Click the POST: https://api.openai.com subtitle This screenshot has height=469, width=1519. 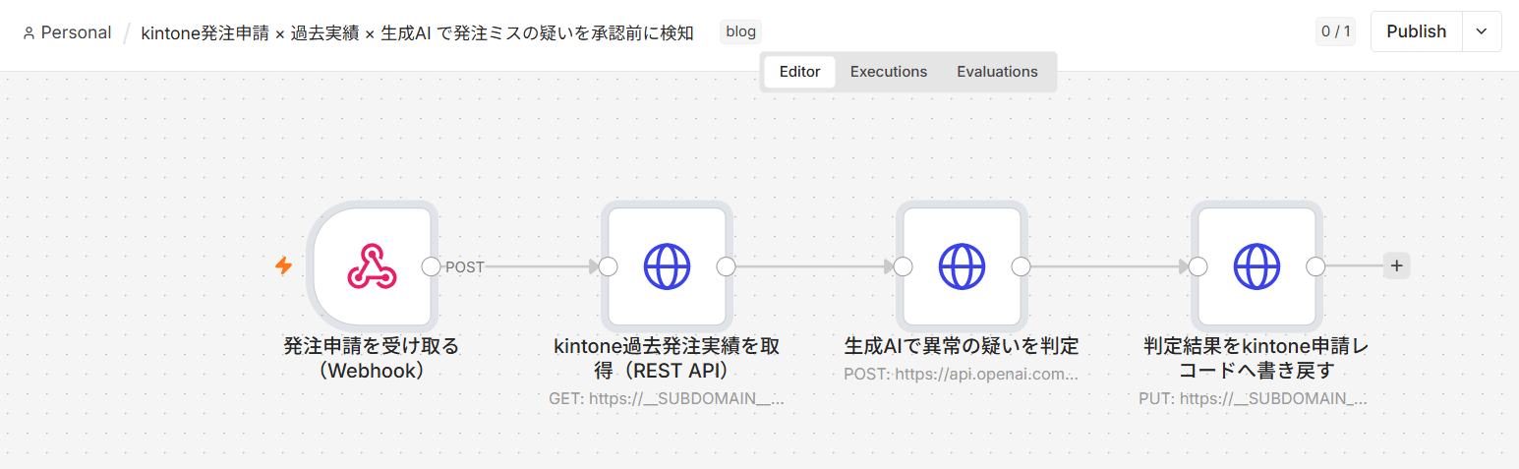click(x=962, y=375)
